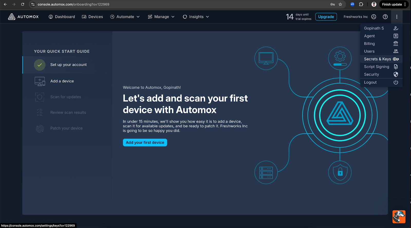Click the Automox logo
Viewport: 411px width, 228px height.
23,17
